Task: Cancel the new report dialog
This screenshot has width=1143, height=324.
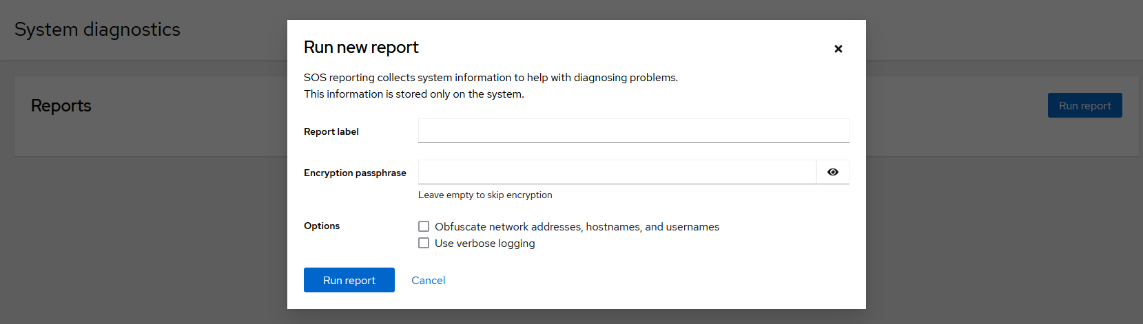Action: pos(428,280)
